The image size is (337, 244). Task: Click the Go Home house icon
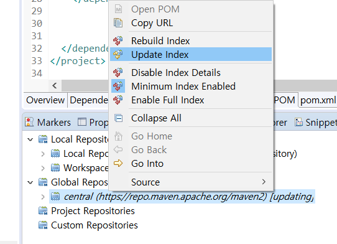click(118, 136)
